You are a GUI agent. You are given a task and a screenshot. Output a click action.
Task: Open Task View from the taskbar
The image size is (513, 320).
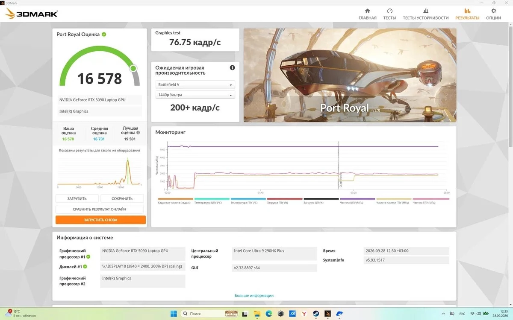click(245, 314)
